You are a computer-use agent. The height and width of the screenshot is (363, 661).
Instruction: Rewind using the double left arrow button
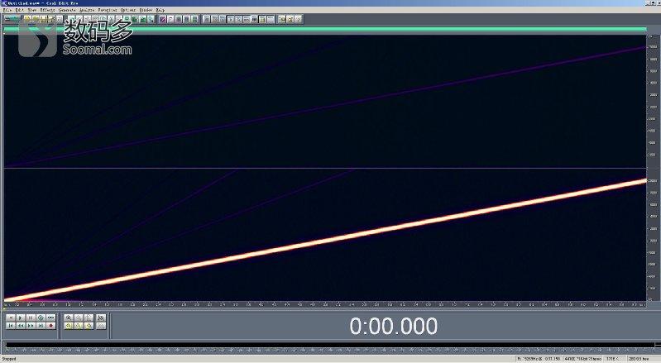21,326
